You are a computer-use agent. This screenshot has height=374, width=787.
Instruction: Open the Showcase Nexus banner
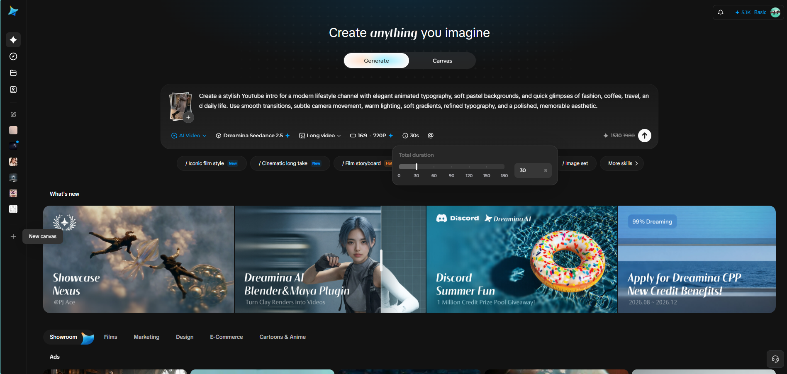point(139,259)
